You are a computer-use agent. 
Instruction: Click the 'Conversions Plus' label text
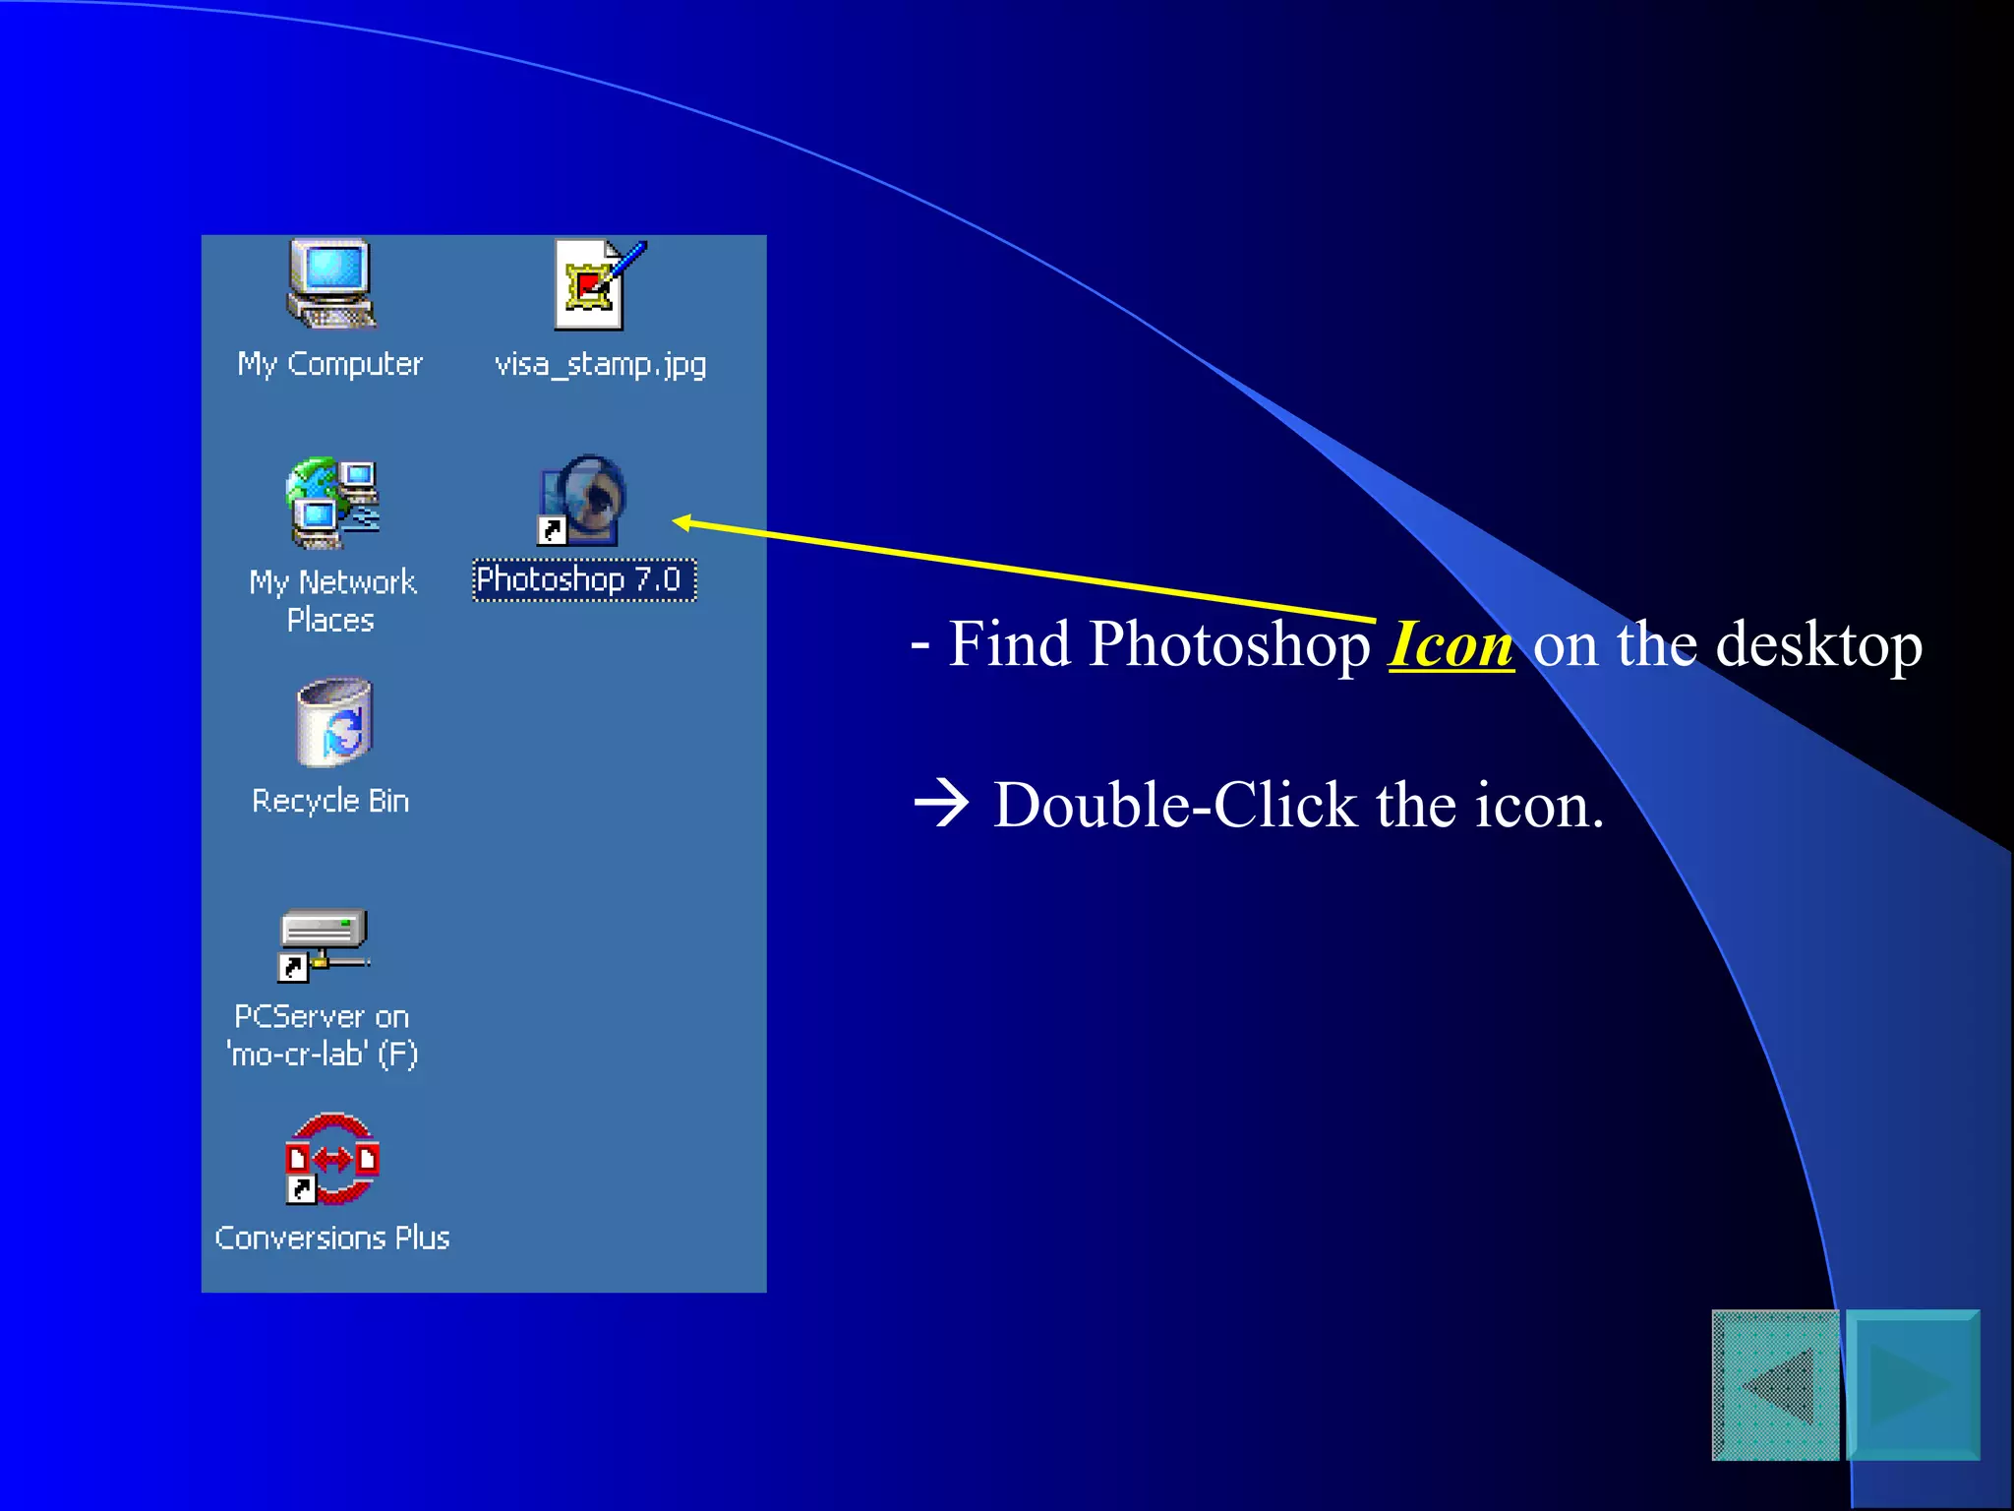(x=332, y=1238)
